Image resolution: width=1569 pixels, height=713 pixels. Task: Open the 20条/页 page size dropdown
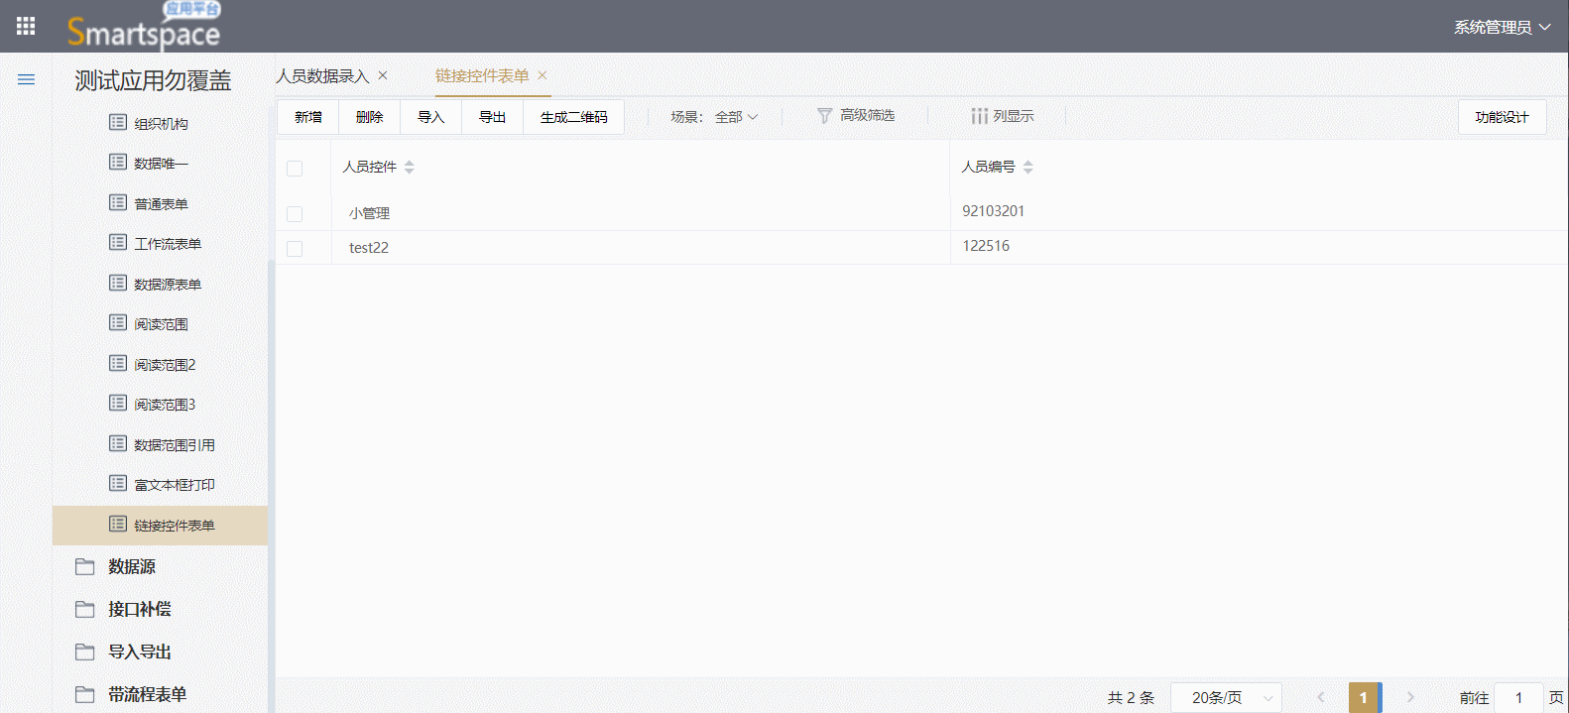1226,698
